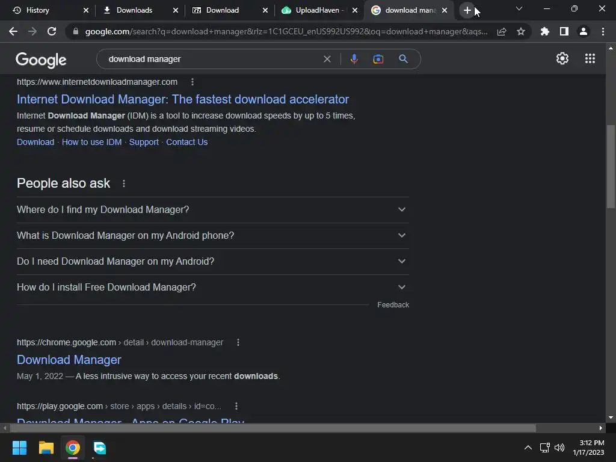The height and width of the screenshot is (462, 616).
Task: Open the Google apps grid
Action: click(x=590, y=58)
